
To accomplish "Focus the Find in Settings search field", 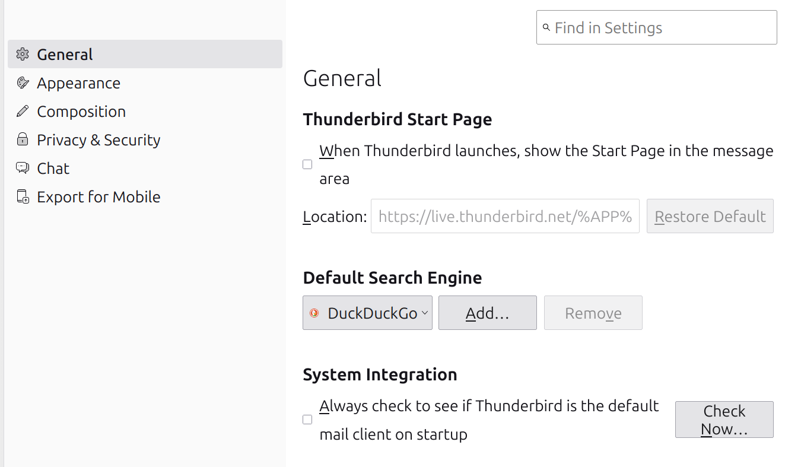I will [x=657, y=27].
